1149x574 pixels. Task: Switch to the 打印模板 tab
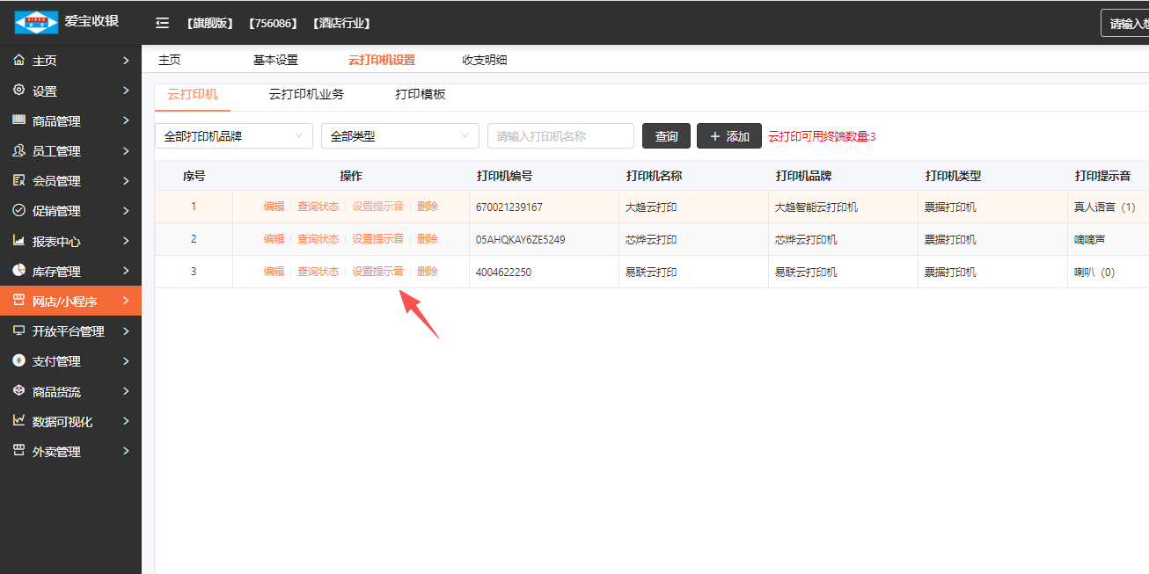[421, 94]
